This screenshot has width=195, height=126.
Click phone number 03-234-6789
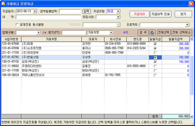[x=113, y=44]
